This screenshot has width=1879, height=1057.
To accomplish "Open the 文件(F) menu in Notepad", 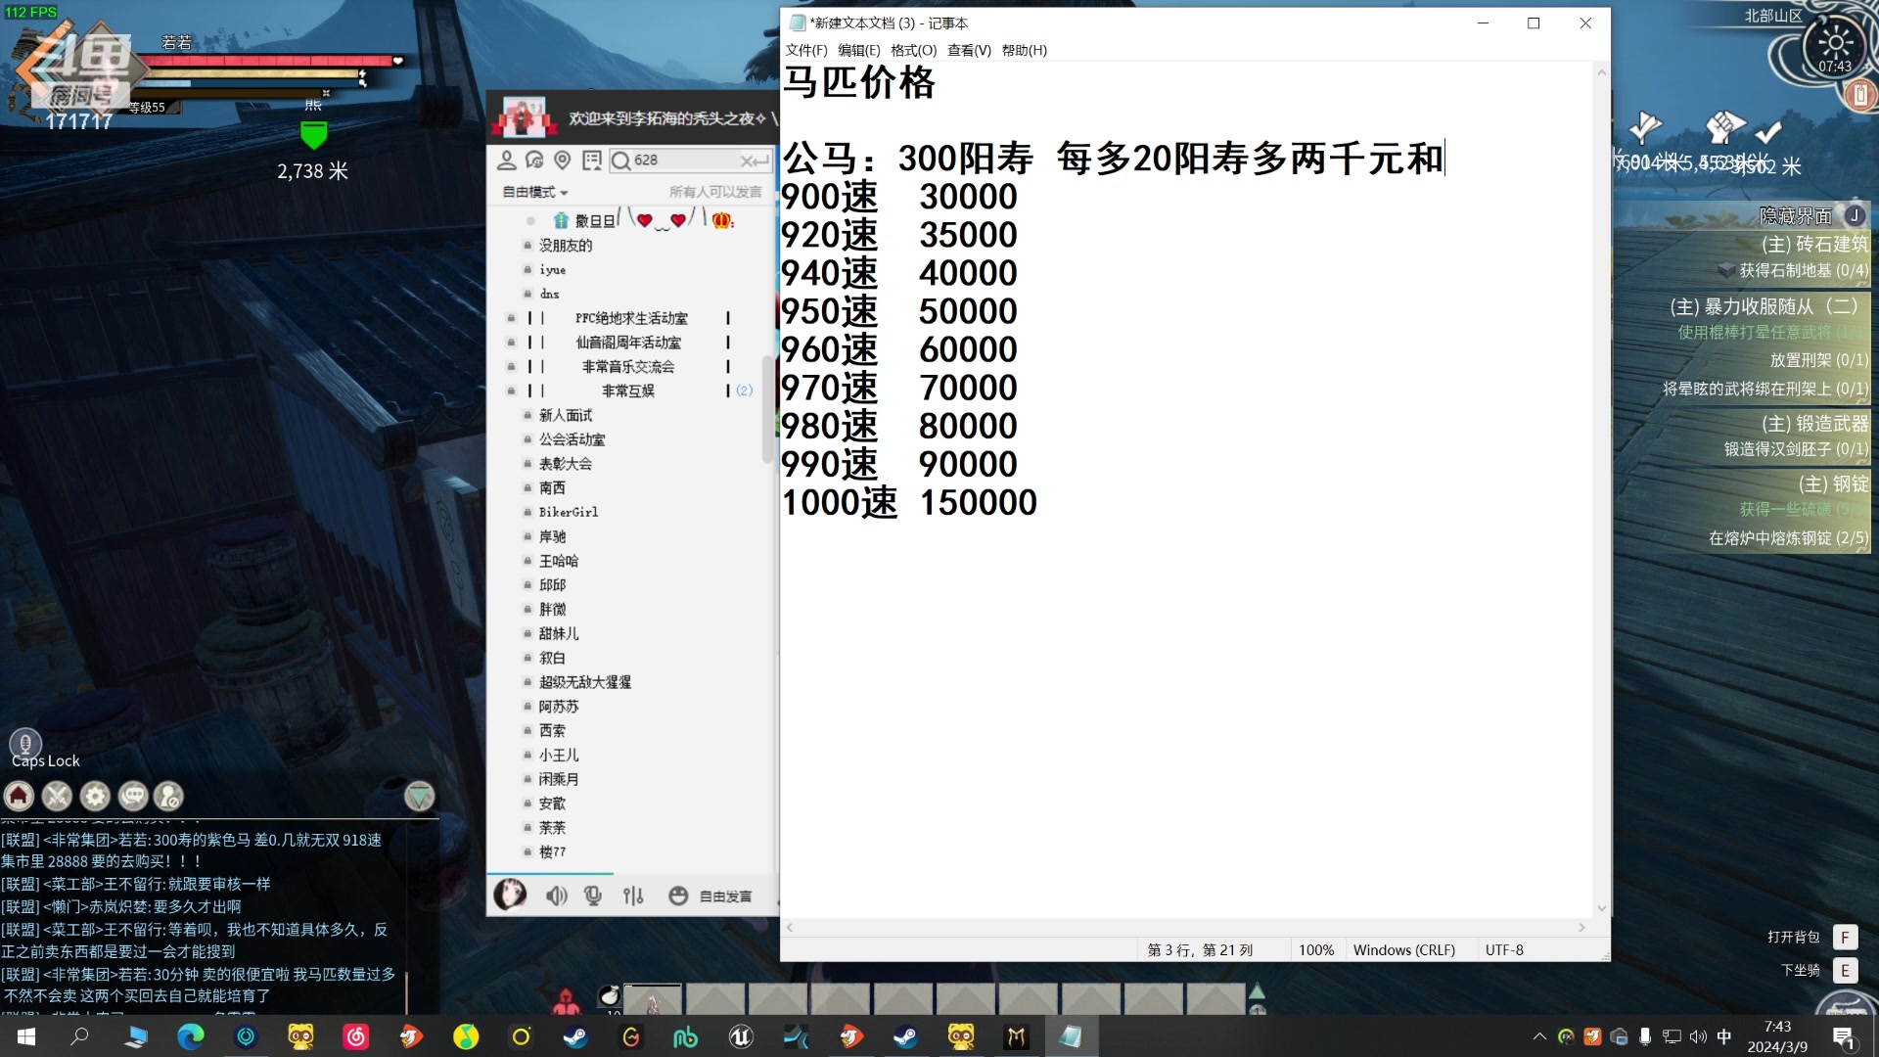I will click(x=804, y=50).
